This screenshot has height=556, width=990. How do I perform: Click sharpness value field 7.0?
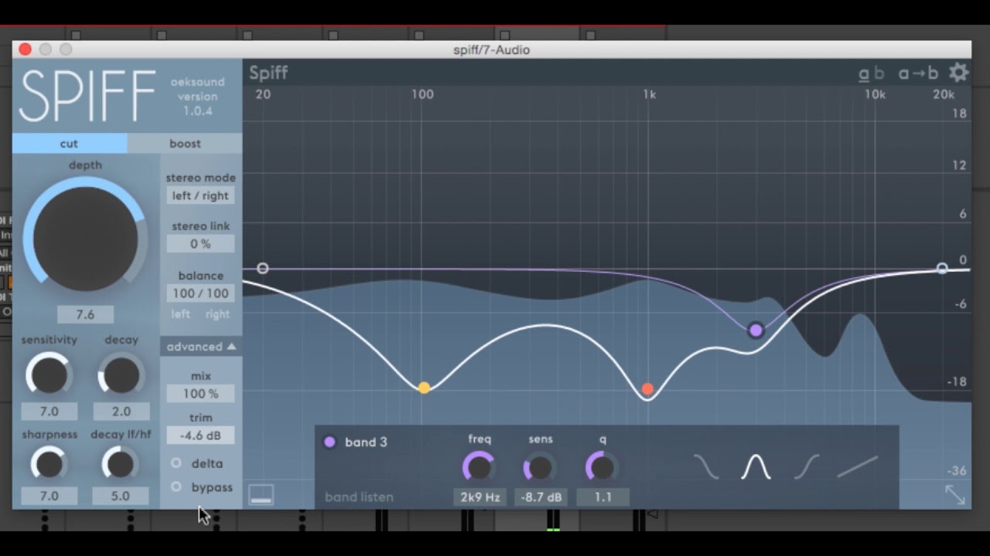[49, 496]
